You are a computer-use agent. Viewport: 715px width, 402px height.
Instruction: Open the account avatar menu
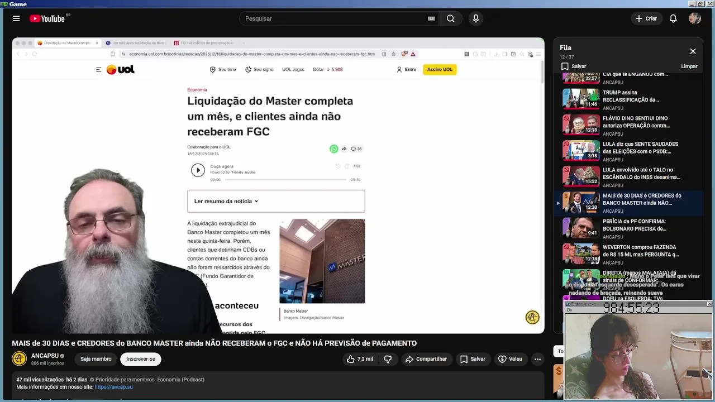[x=695, y=18]
